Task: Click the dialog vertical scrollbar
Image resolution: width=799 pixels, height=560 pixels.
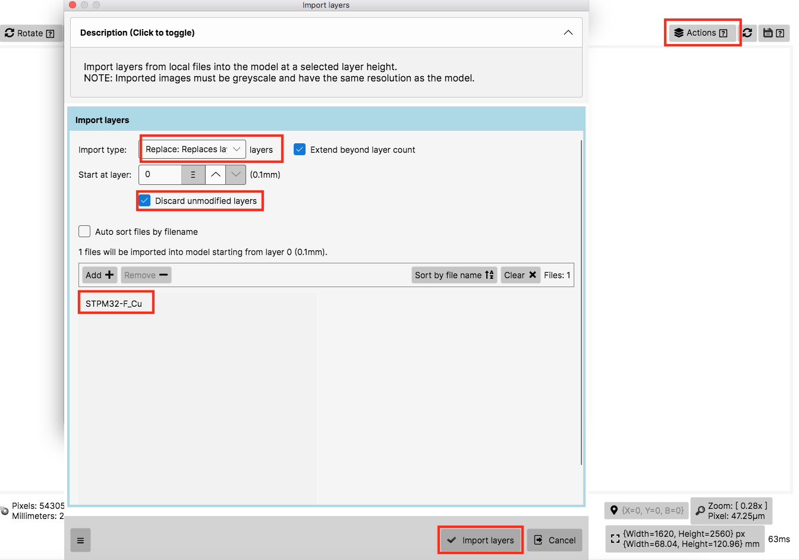Action: (581, 303)
